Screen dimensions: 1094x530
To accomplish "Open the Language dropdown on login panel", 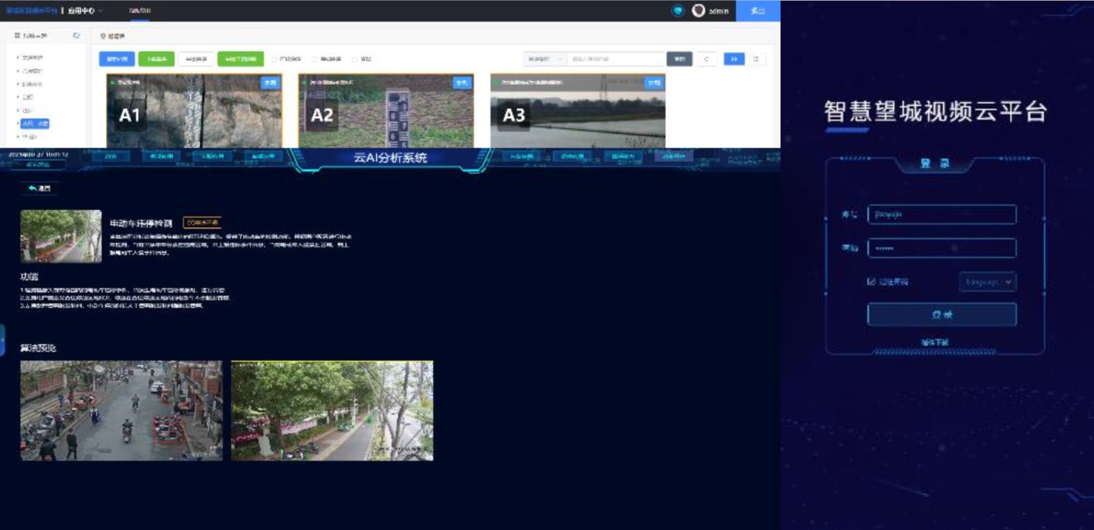I will [x=987, y=282].
